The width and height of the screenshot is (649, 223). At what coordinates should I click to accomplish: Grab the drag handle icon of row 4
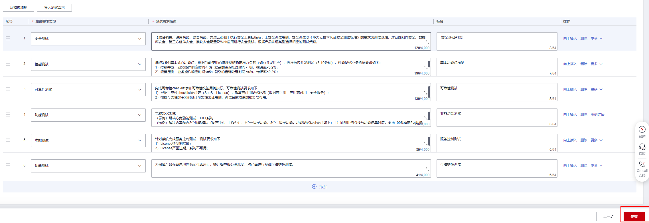[8, 114]
